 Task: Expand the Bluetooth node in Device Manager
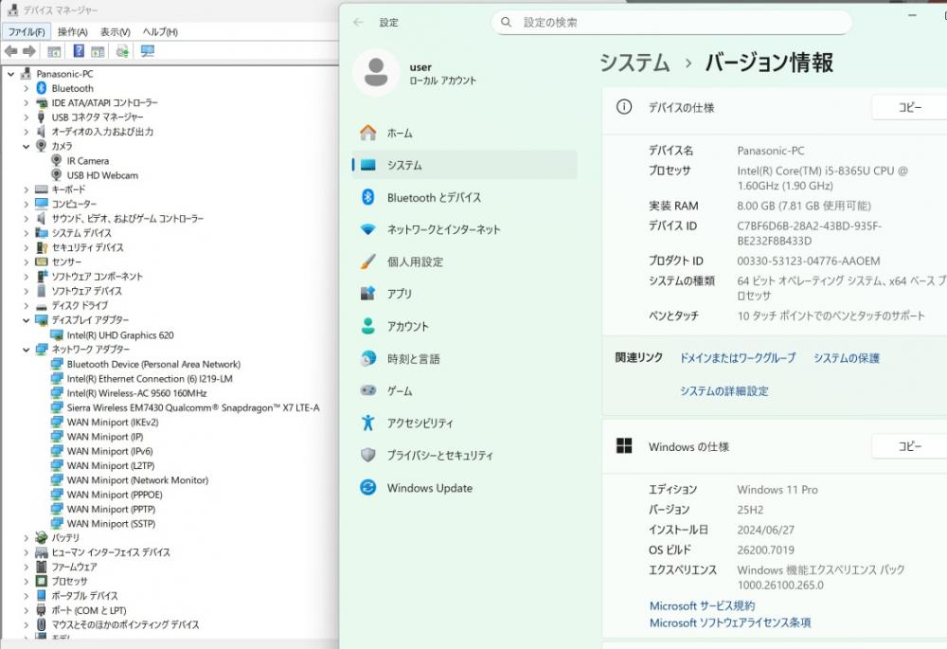coord(26,88)
